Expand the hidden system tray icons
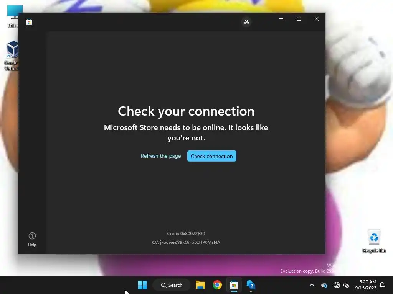 312,285
